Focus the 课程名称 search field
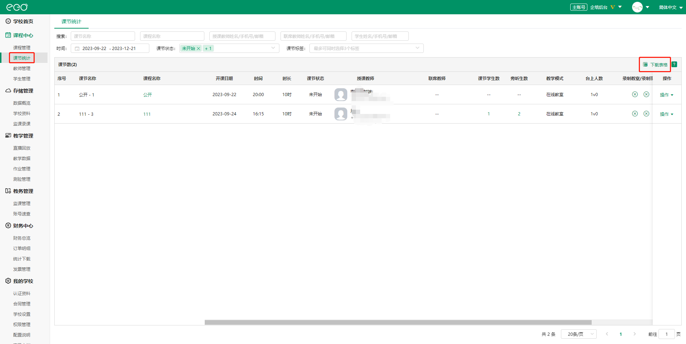This screenshot has height=344, width=686. (x=172, y=36)
